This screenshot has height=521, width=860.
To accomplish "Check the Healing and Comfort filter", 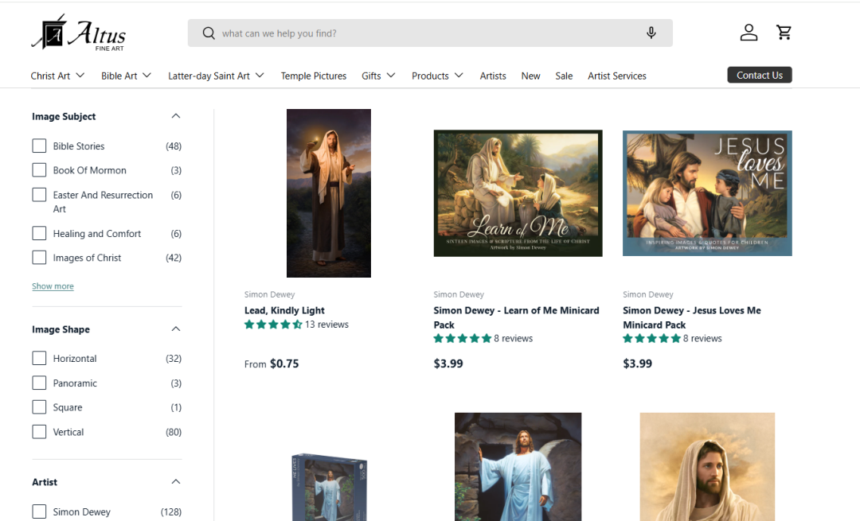I will coord(39,233).
